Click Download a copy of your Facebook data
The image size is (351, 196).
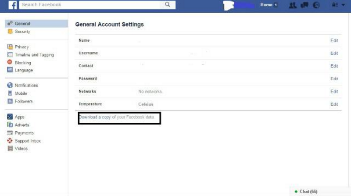point(117,117)
